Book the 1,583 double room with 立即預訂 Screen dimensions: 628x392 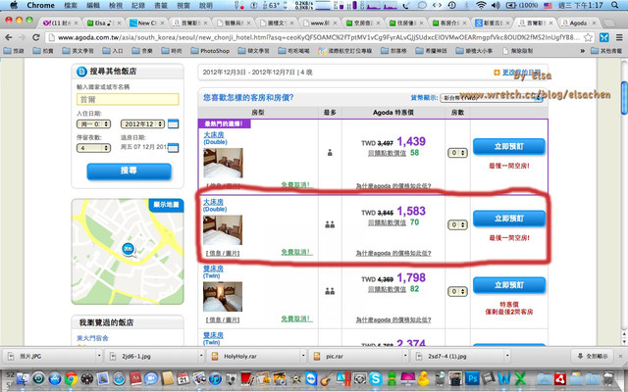click(x=508, y=219)
